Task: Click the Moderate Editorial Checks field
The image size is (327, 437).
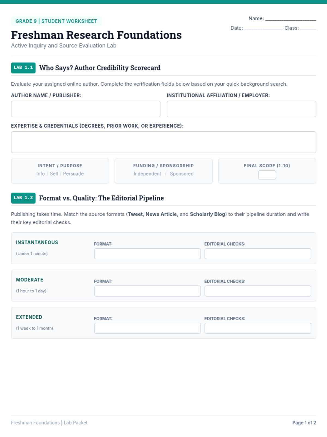Action: [x=258, y=291]
